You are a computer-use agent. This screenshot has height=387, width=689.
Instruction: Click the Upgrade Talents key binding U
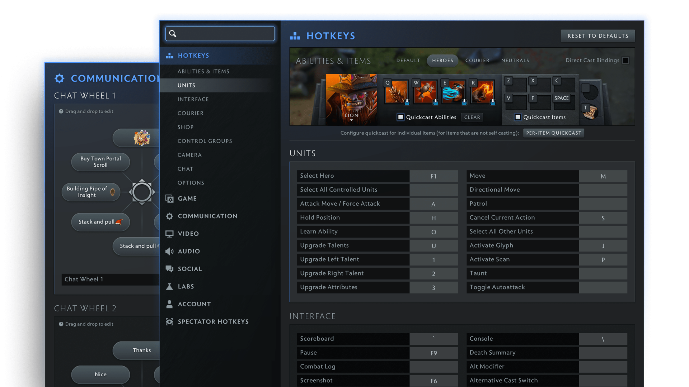(433, 246)
